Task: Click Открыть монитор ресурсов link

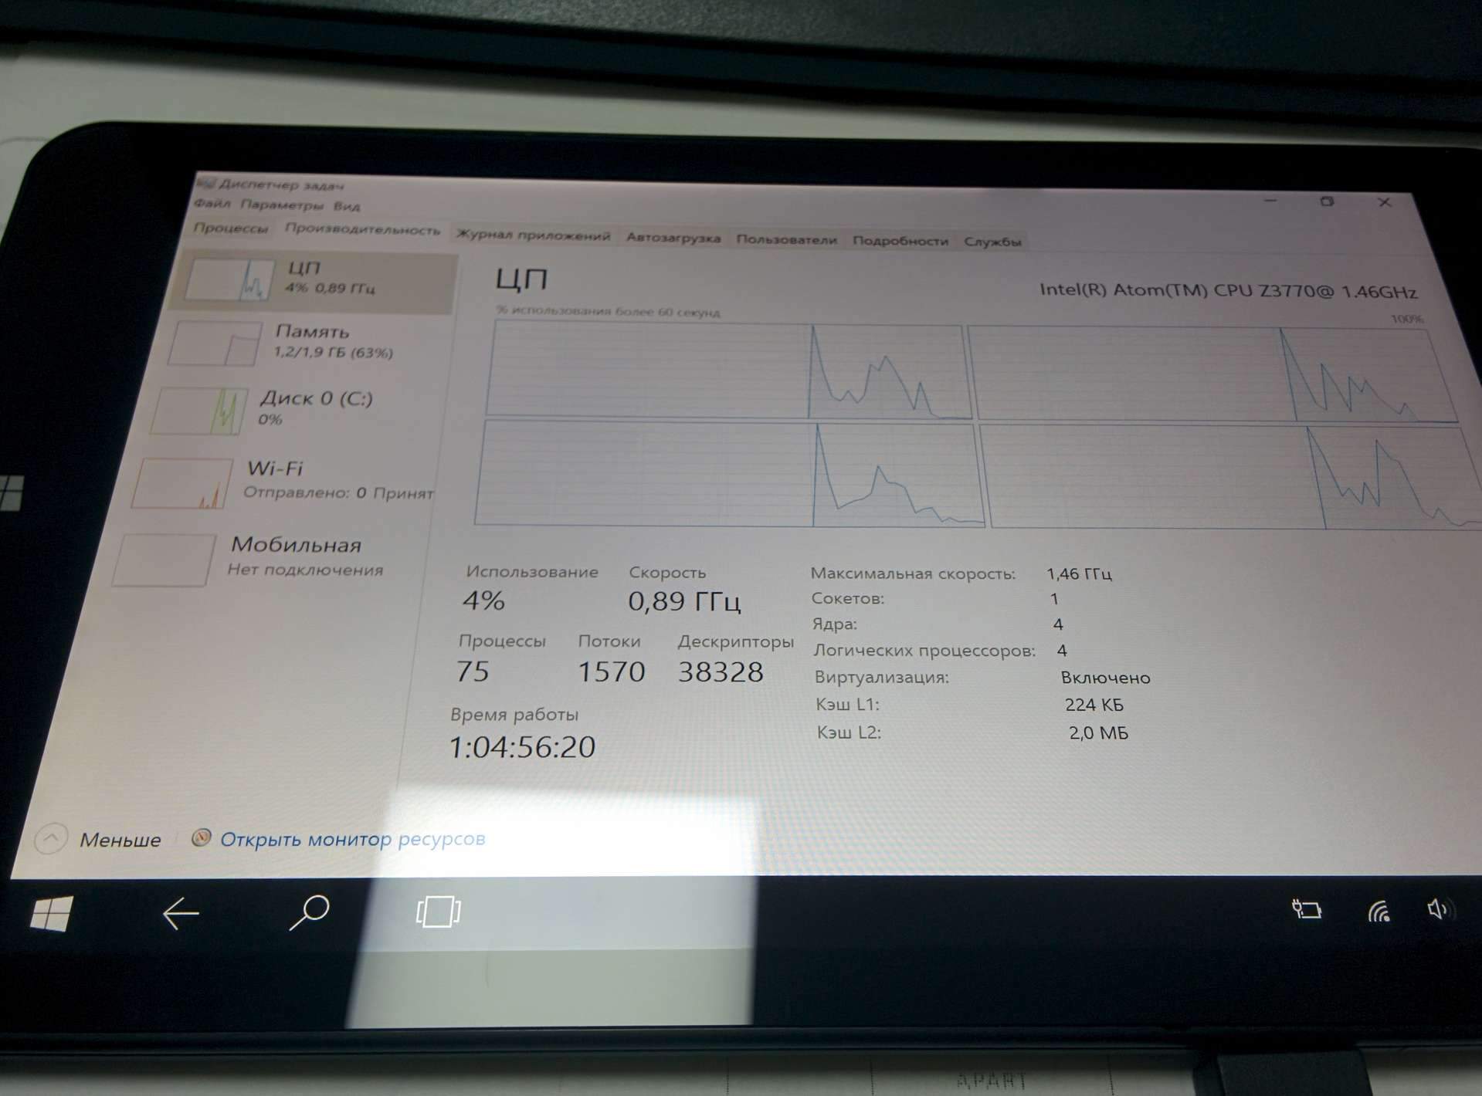Action: (x=352, y=839)
